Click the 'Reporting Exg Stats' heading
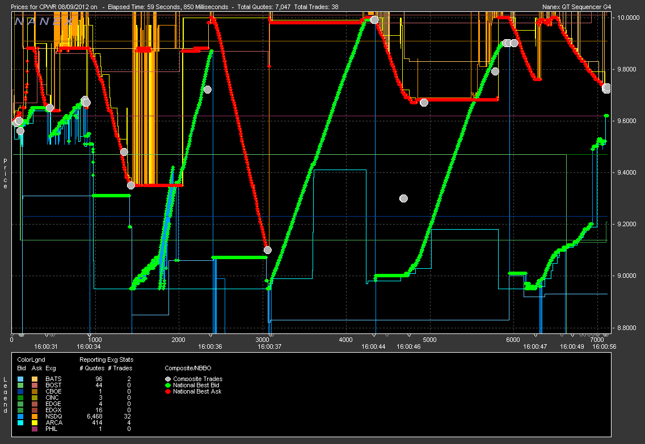Viewport: 645px width, 444px height. pyautogui.click(x=106, y=360)
